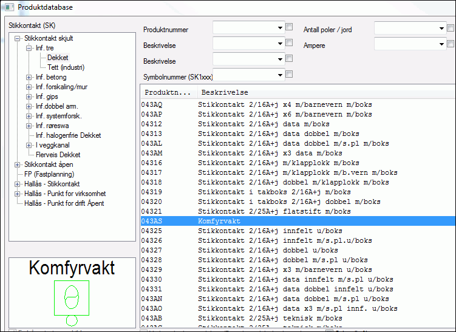This screenshot has width=456, height=332.
Task: Open the Ampere dropdown list
Action: (x=441, y=44)
